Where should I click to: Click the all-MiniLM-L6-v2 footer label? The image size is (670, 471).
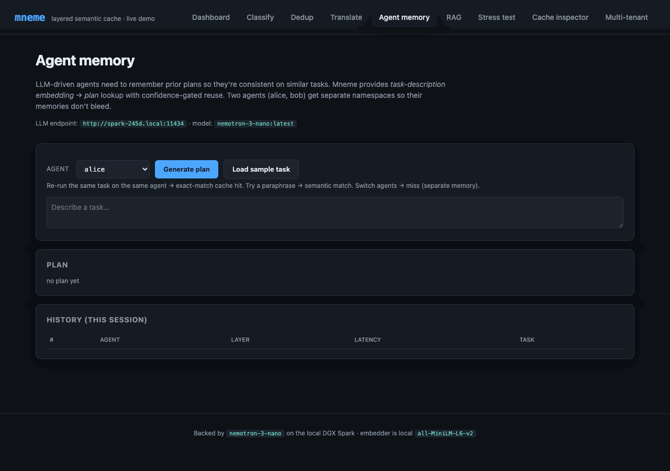[x=445, y=433]
